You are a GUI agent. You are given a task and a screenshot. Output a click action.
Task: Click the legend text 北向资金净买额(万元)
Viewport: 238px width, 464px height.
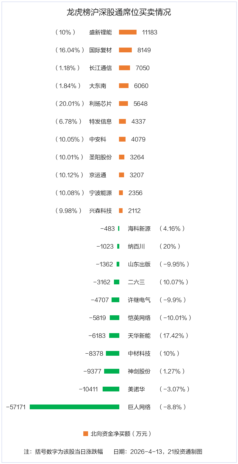click(121, 434)
